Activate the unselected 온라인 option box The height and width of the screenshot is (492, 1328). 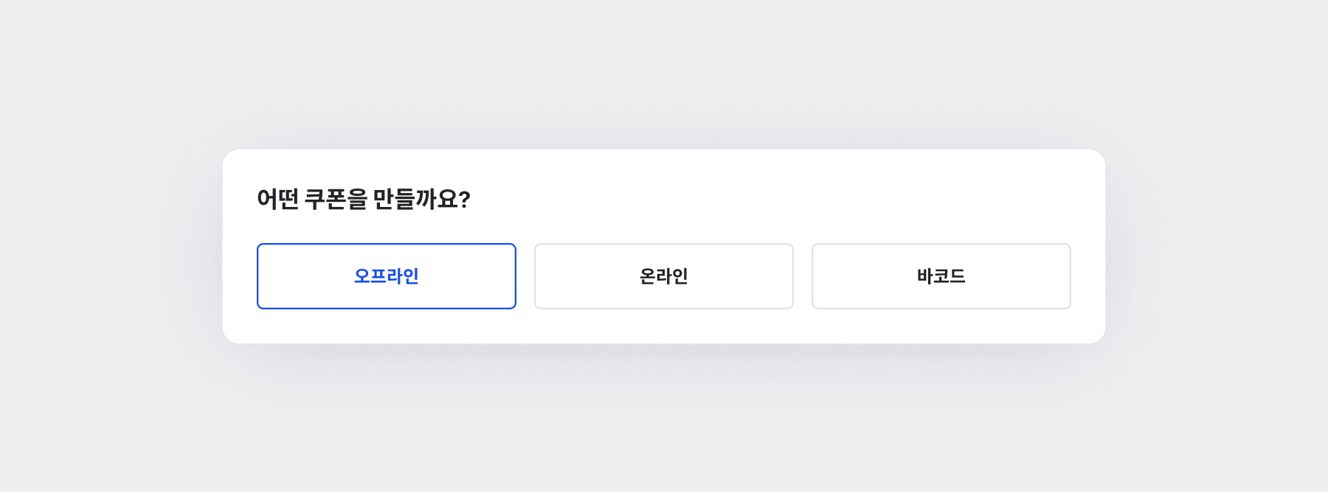tap(663, 276)
